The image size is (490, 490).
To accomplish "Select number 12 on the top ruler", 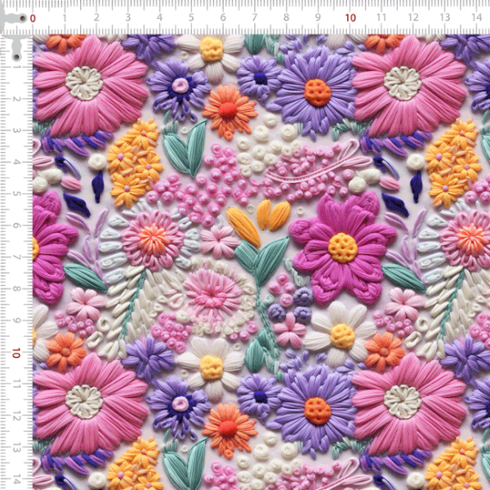I will 413,17.
